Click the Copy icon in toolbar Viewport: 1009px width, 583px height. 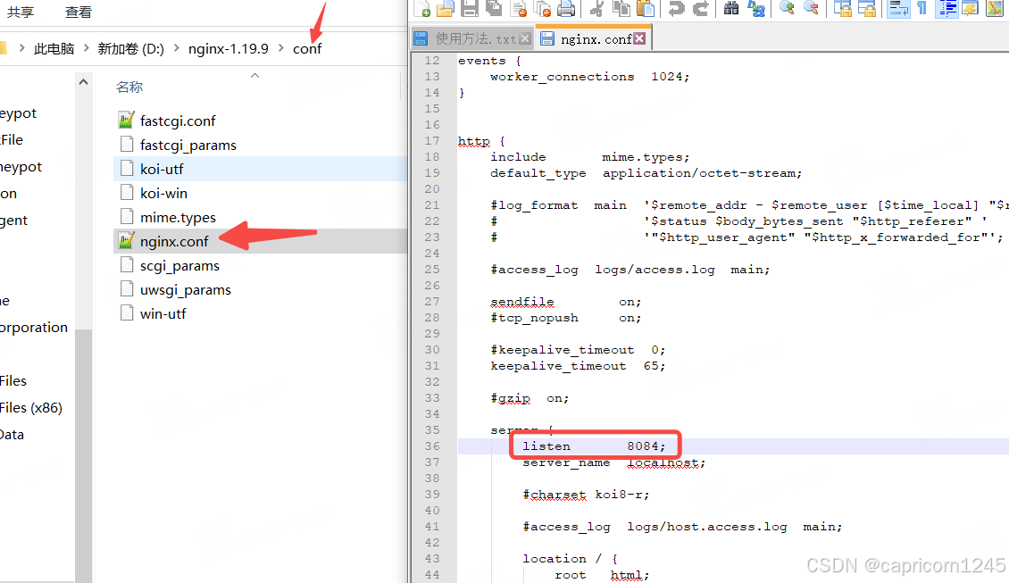(621, 8)
